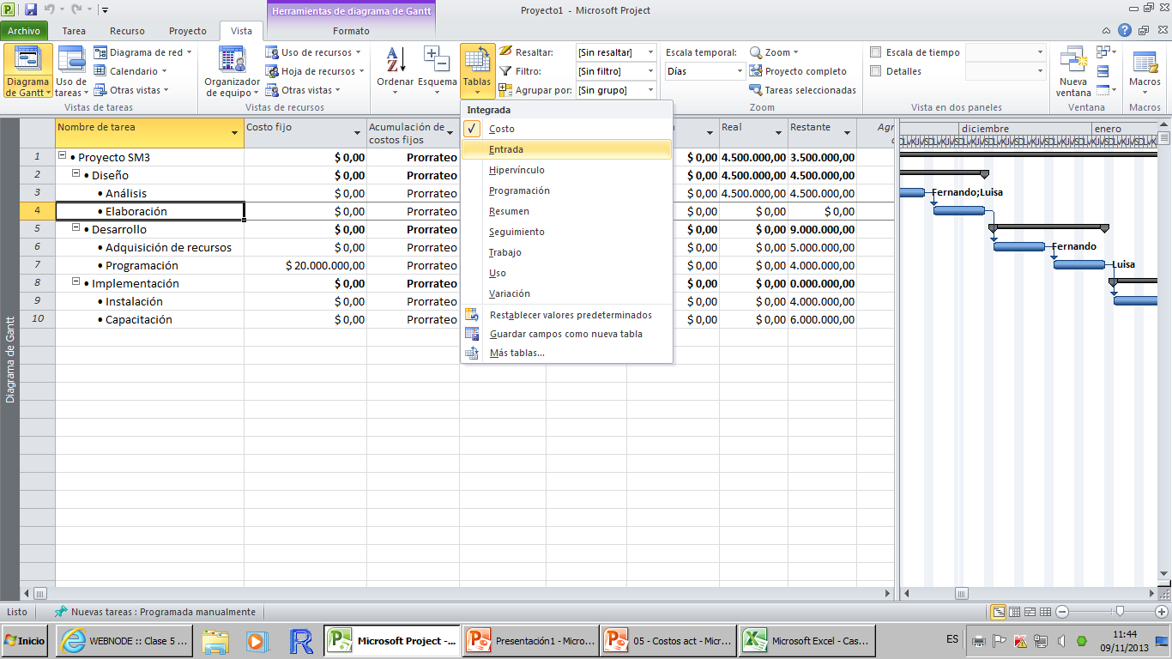The image size is (1172, 659).
Task: Enable Escala de tiempo checkbox
Action: (x=876, y=52)
